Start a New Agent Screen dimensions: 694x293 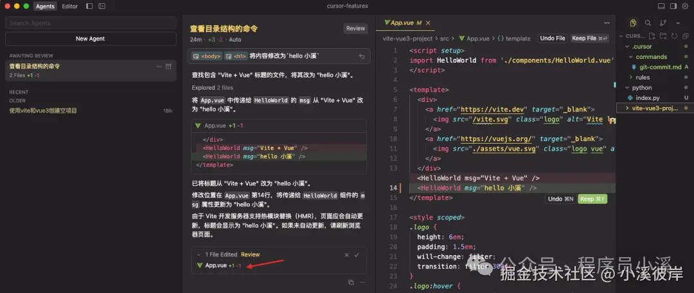[x=91, y=39]
